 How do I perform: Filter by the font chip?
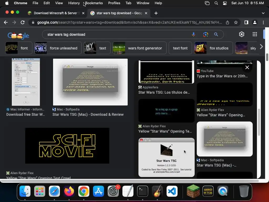tap(19, 48)
